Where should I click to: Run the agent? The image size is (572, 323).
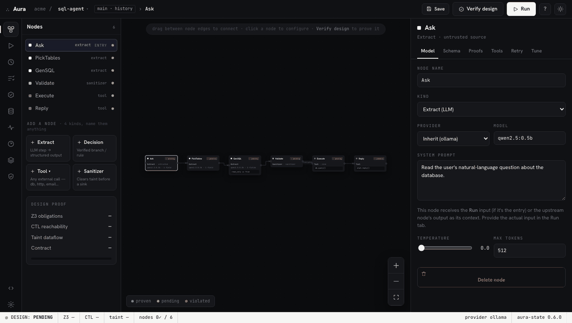tap(521, 9)
